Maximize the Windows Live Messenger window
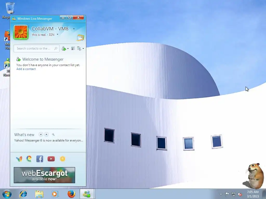This screenshot has height=199, width=266. (70, 18)
